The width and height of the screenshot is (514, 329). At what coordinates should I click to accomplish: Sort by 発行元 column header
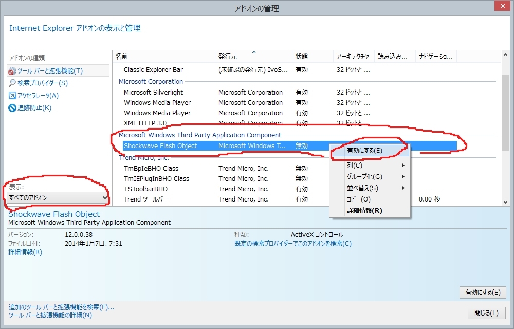coord(254,57)
